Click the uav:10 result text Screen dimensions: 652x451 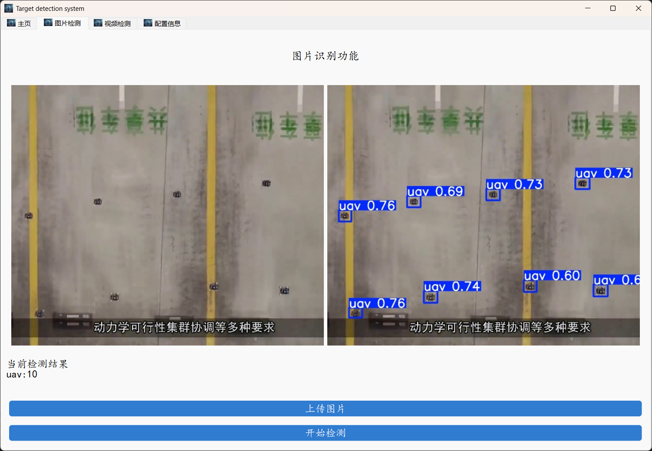22,375
